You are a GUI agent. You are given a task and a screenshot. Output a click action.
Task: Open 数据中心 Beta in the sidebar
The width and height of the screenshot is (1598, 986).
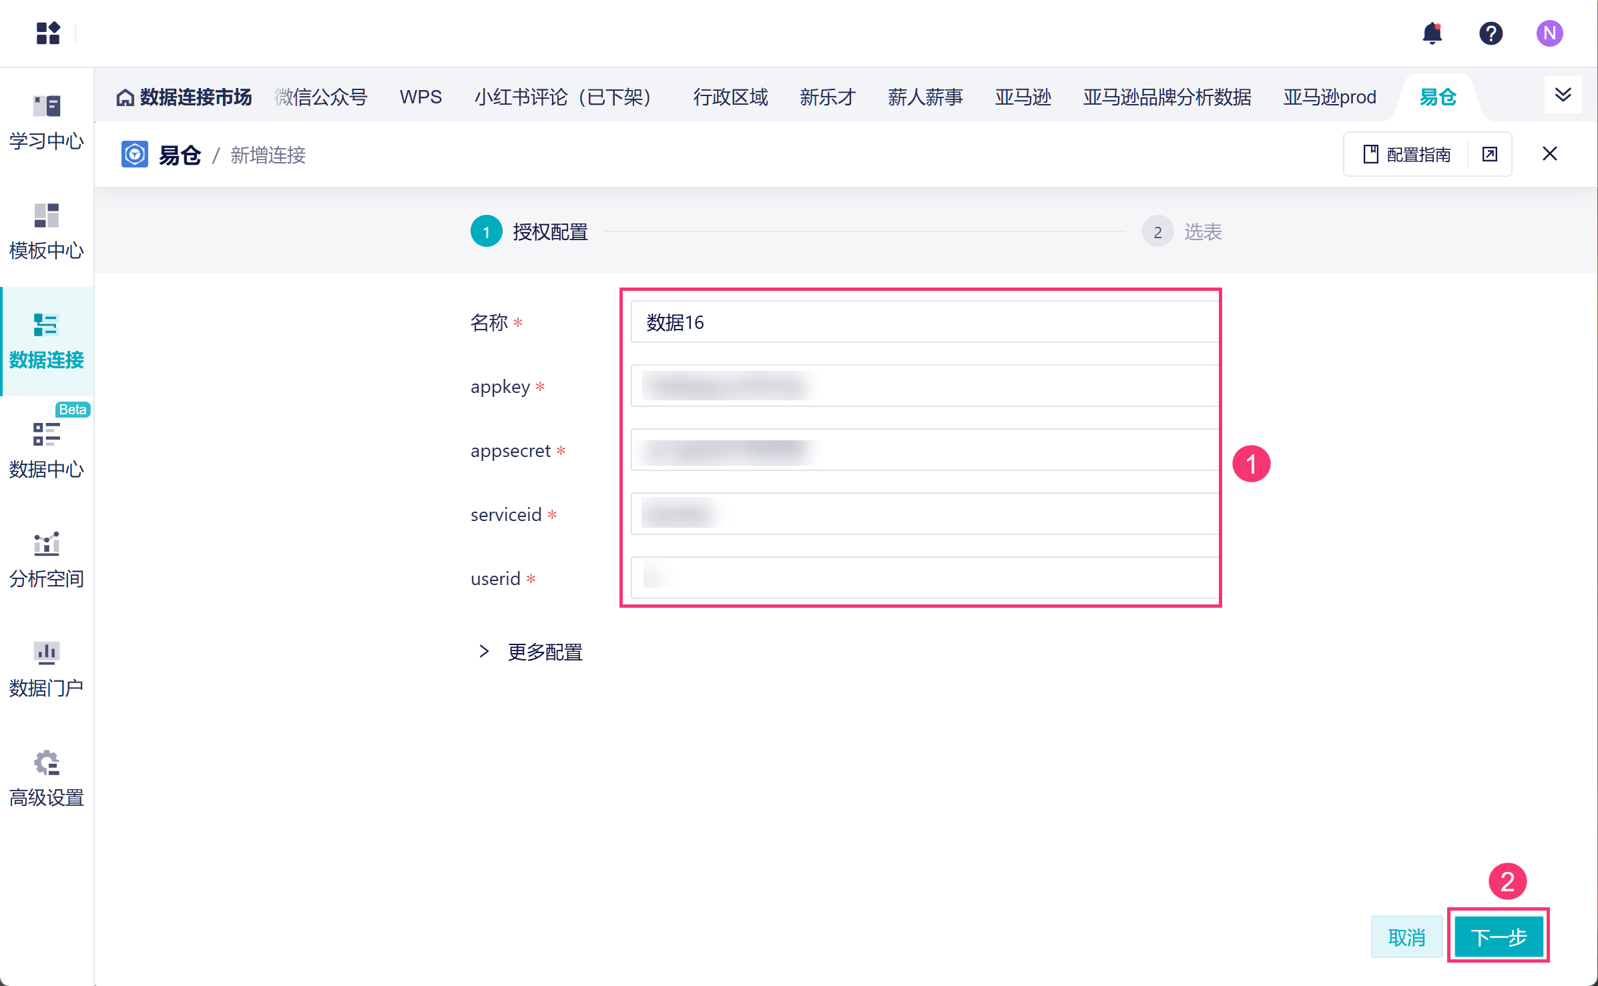(x=47, y=450)
